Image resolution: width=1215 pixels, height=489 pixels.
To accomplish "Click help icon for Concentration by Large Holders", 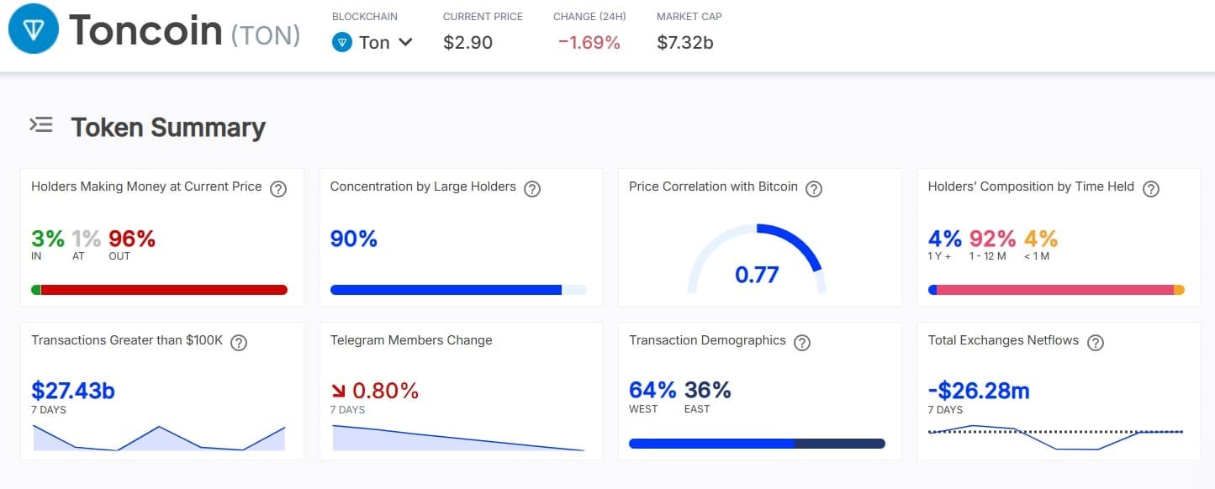I will pyautogui.click(x=532, y=189).
